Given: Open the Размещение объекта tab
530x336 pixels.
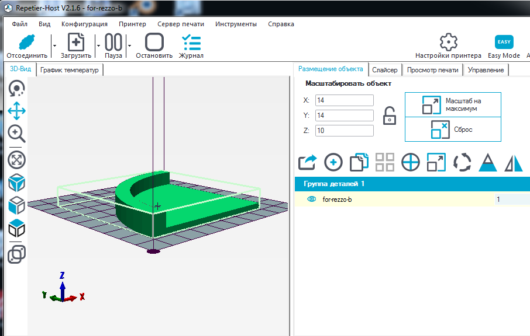Looking at the screenshot, I should [x=331, y=69].
